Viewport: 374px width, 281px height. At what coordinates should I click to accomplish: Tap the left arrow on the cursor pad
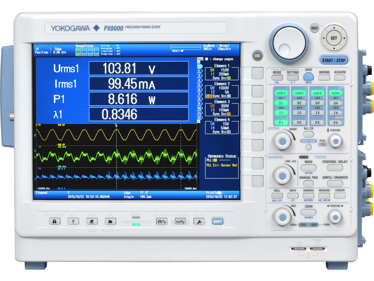pyautogui.click(x=324, y=38)
